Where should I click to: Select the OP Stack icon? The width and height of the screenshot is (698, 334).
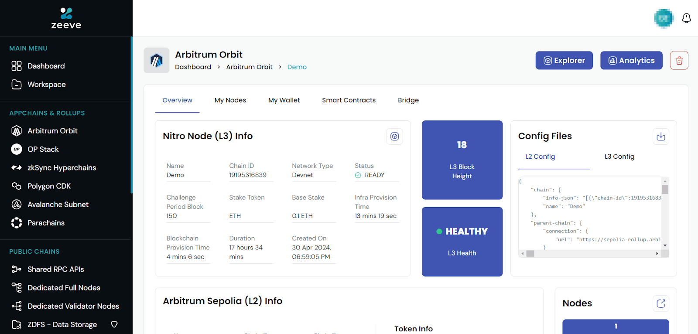17,149
